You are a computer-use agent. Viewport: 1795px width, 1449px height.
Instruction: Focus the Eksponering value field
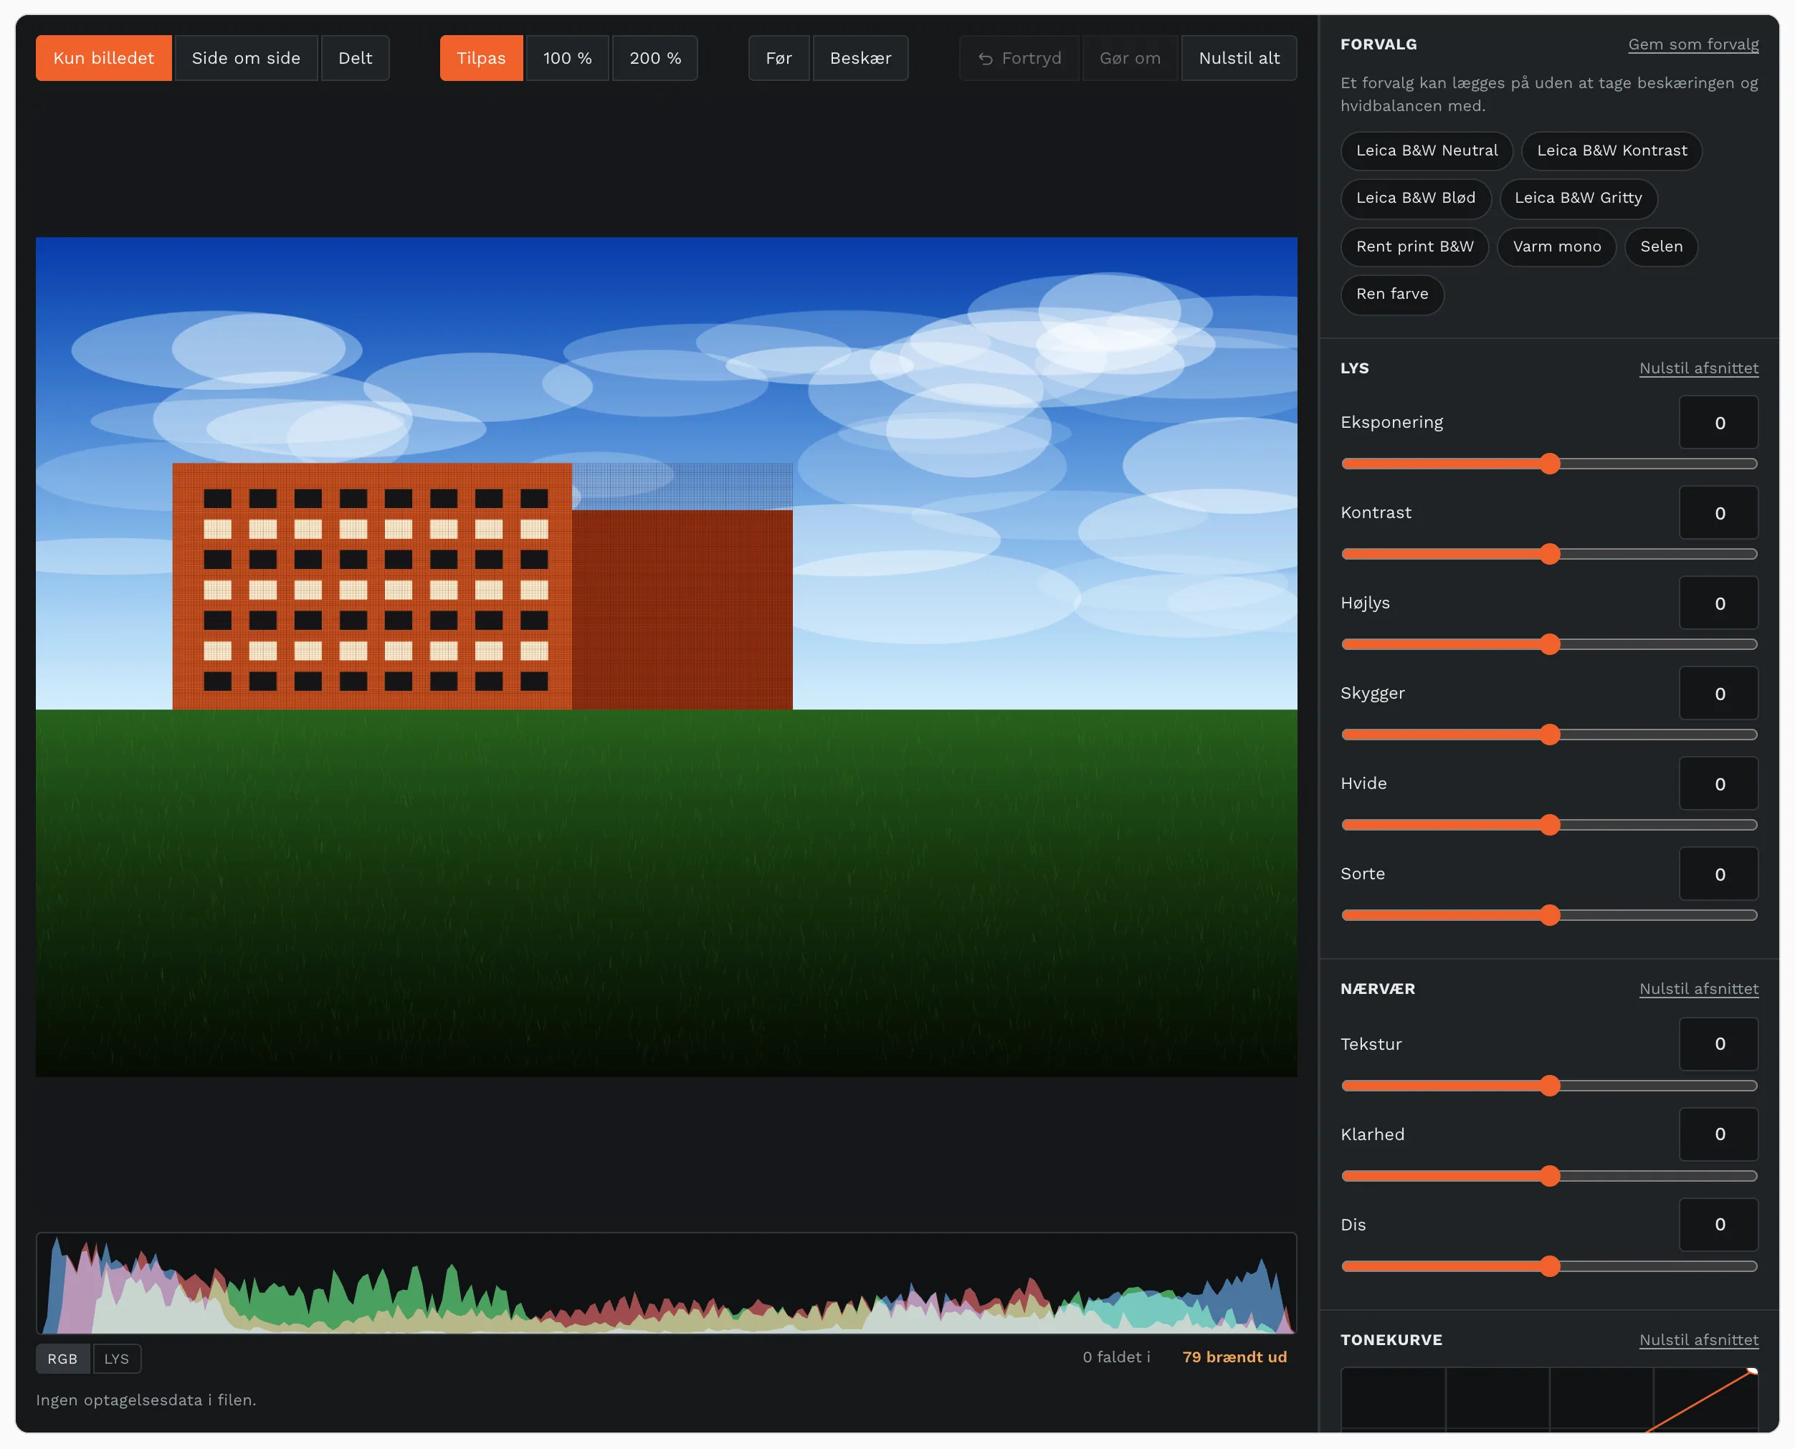point(1718,422)
